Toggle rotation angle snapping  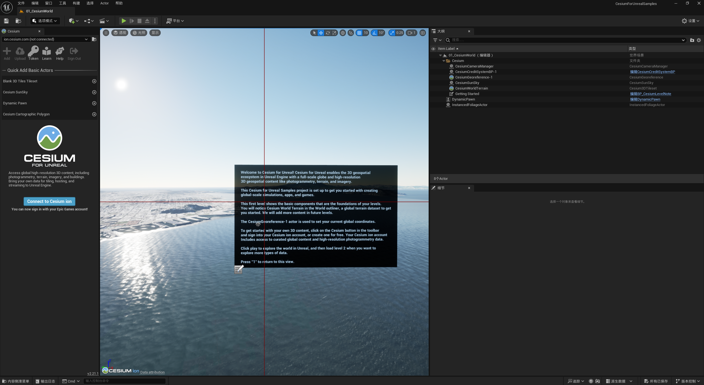pyautogui.click(x=374, y=33)
